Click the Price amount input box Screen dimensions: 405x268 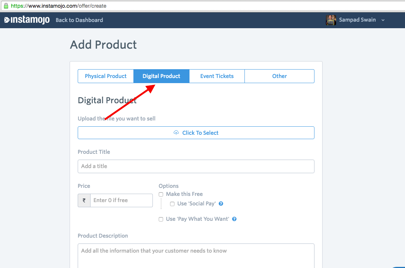(x=121, y=201)
